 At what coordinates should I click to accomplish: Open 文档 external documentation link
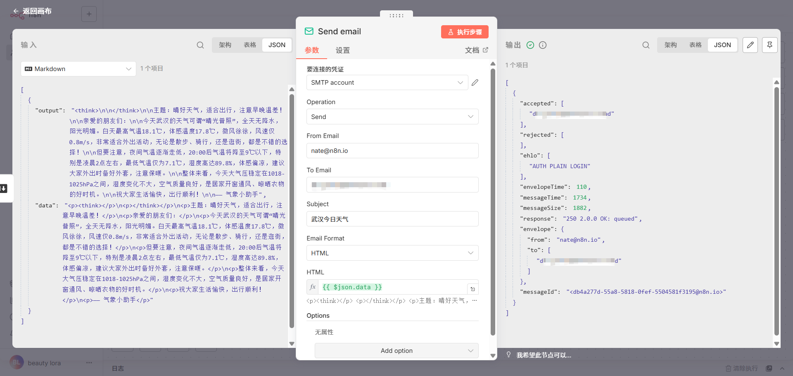click(477, 50)
